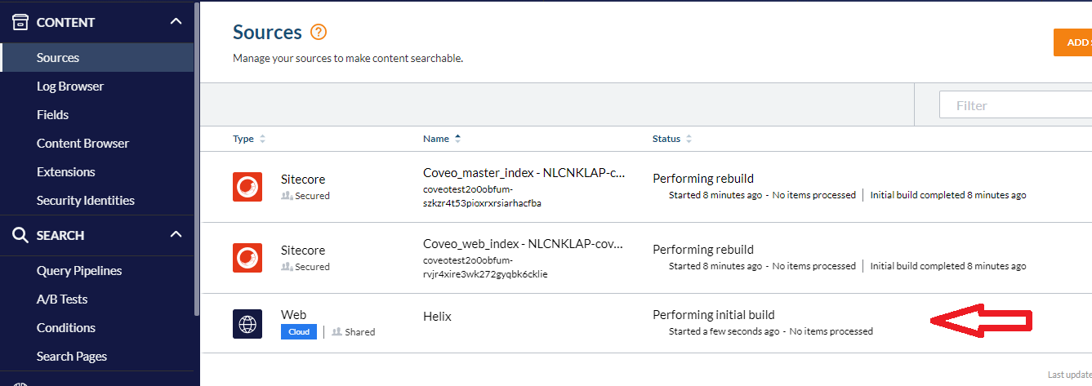The width and height of the screenshot is (1092, 386).
Task: Click the Shared icon in the Helix row
Action: 337,332
